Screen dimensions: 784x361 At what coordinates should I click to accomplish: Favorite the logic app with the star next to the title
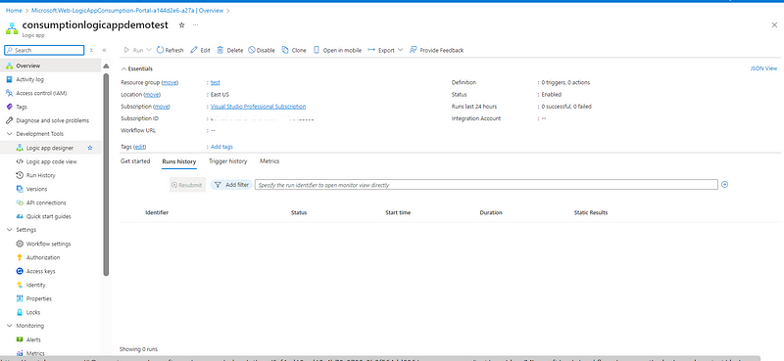pyautogui.click(x=181, y=25)
